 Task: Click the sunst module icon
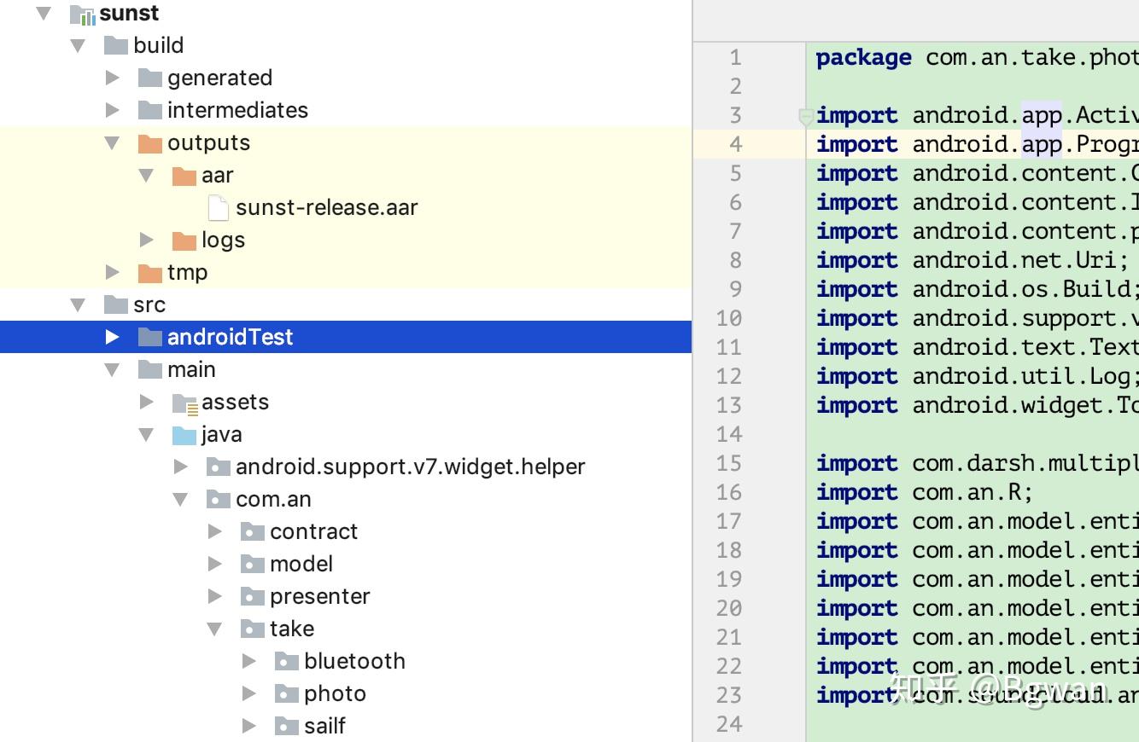click(x=82, y=14)
